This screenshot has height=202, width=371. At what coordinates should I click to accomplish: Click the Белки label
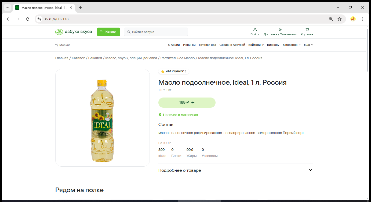176,156
